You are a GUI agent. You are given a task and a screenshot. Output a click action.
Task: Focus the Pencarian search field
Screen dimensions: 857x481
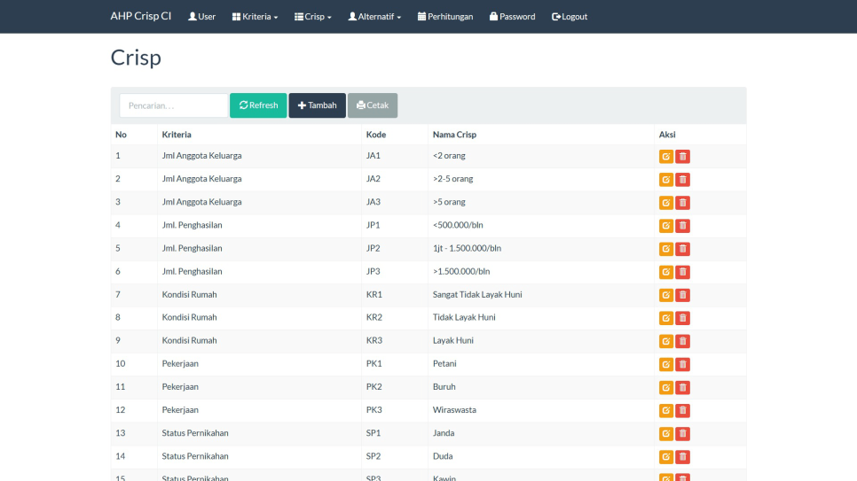tap(174, 105)
